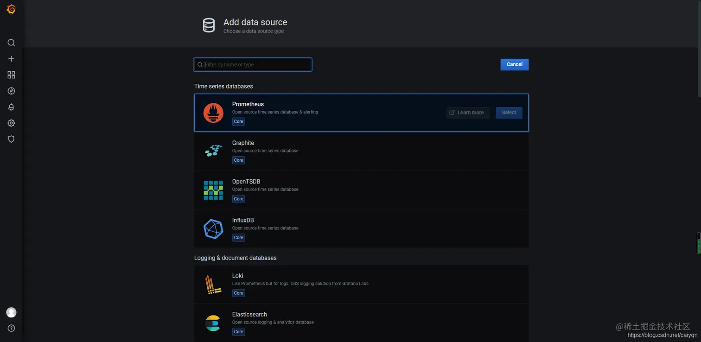Click the magnifier icon in filter box
Image resolution: width=701 pixels, height=342 pixels.
(x=200, y=64)
